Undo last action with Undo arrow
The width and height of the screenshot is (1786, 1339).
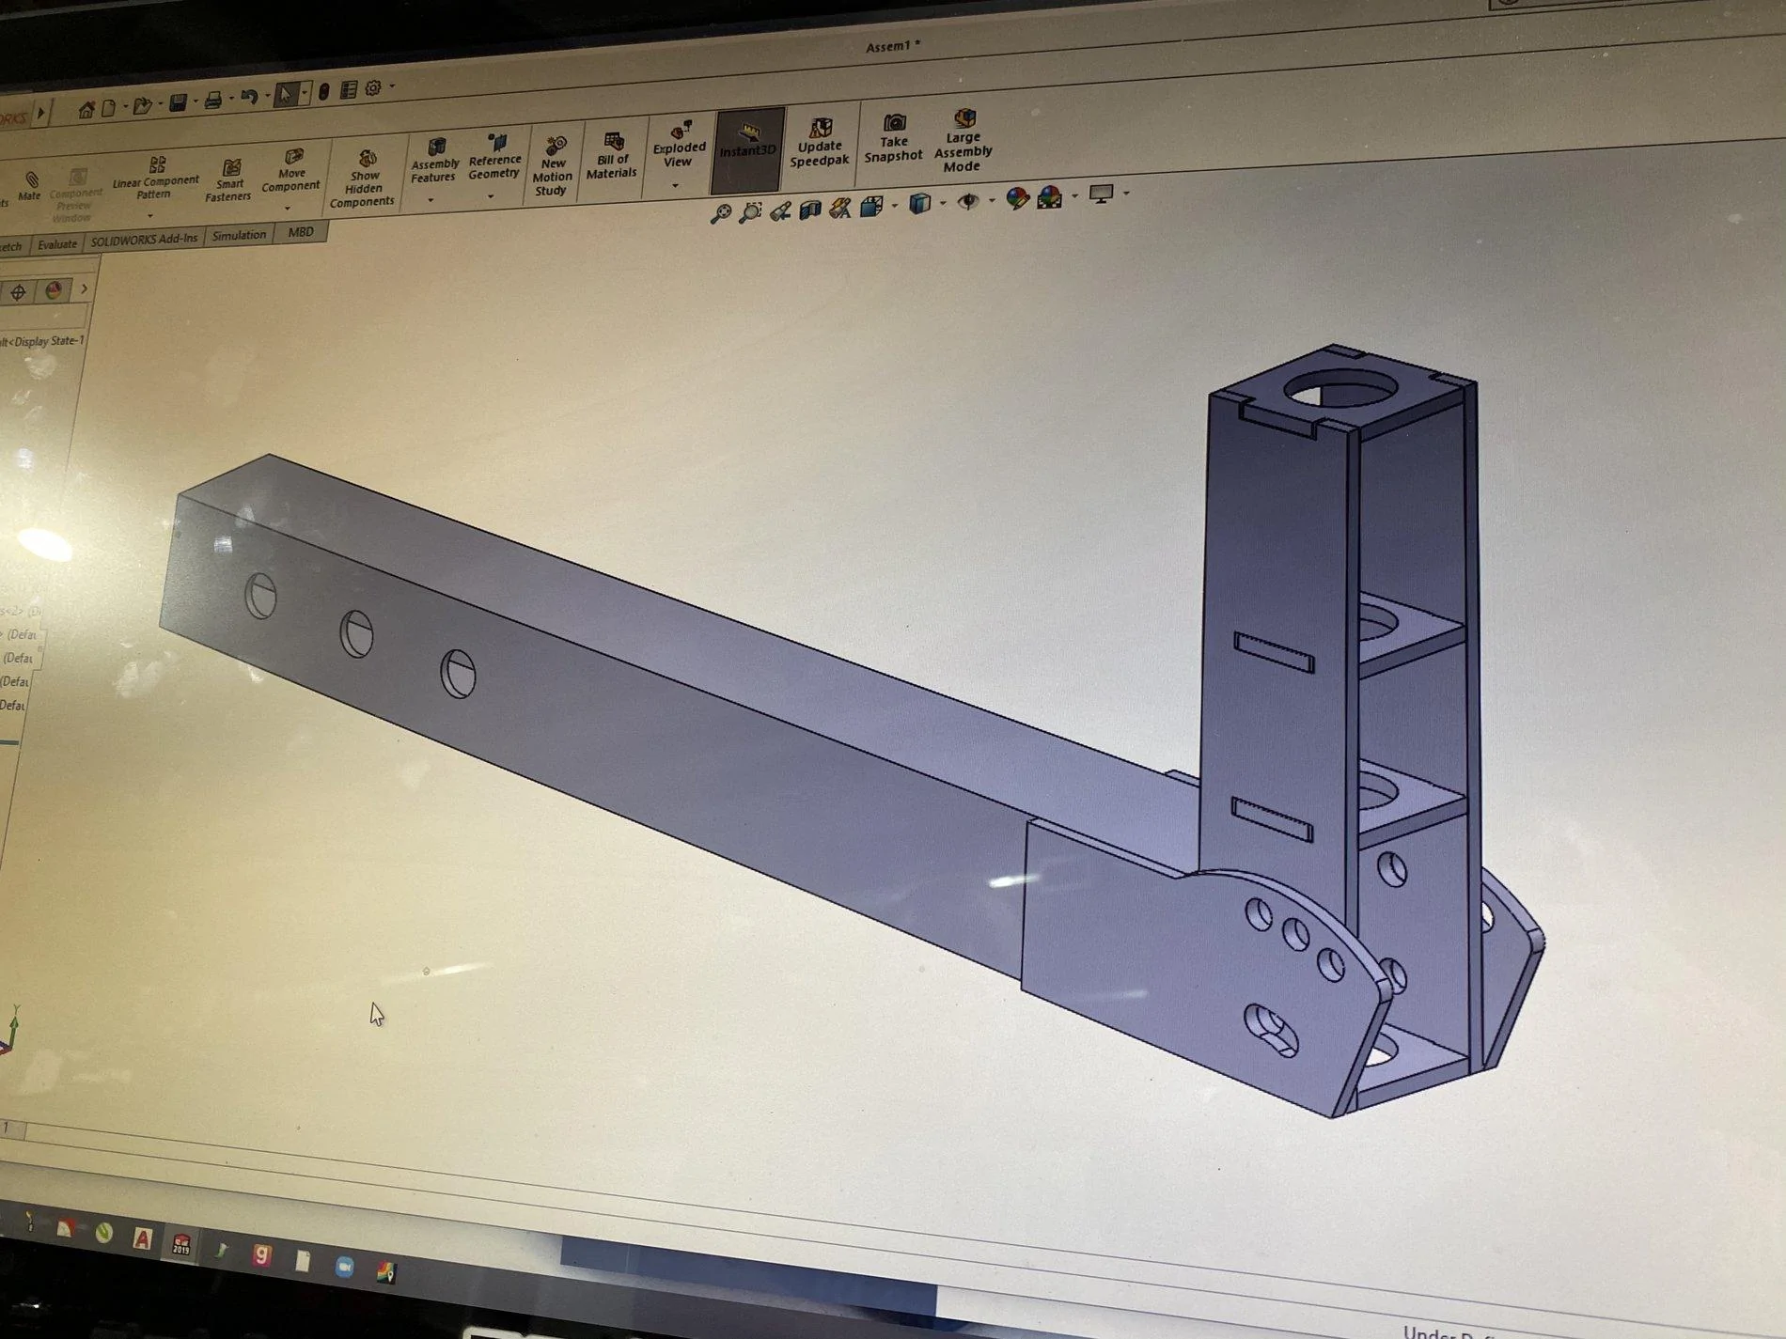pos(249,97)
